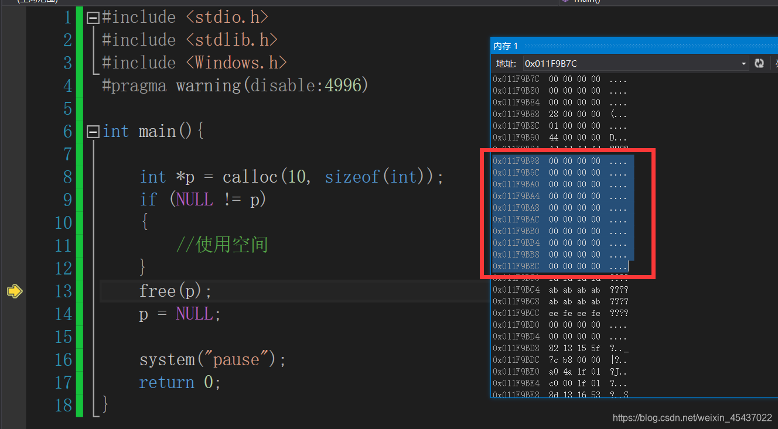
Task: Click highlighted memory row 0x011F9BA0
Action: (559, 184)
